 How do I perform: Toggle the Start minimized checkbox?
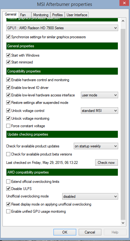pos(8,62)
